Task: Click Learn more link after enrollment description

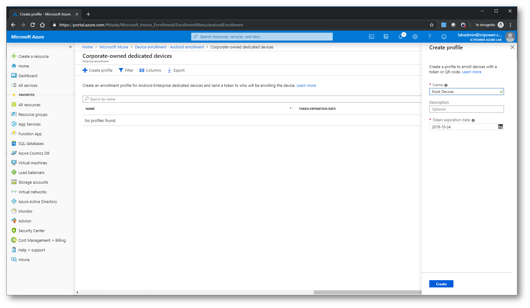Action: pyautogui.click(x=306, y=86)
